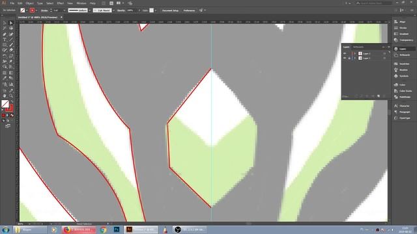Select the Column Graph tool
Image resolution: width=417 pixels, height=234 pixels.
click(x=11, y=84)
